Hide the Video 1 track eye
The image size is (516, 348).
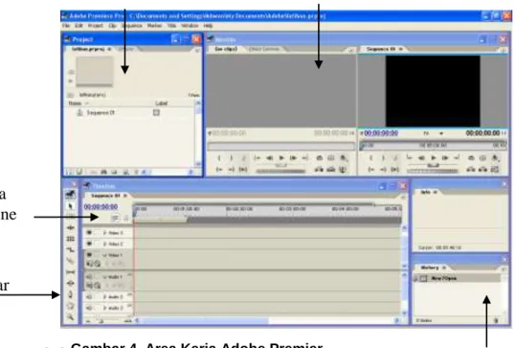(89, 255)
